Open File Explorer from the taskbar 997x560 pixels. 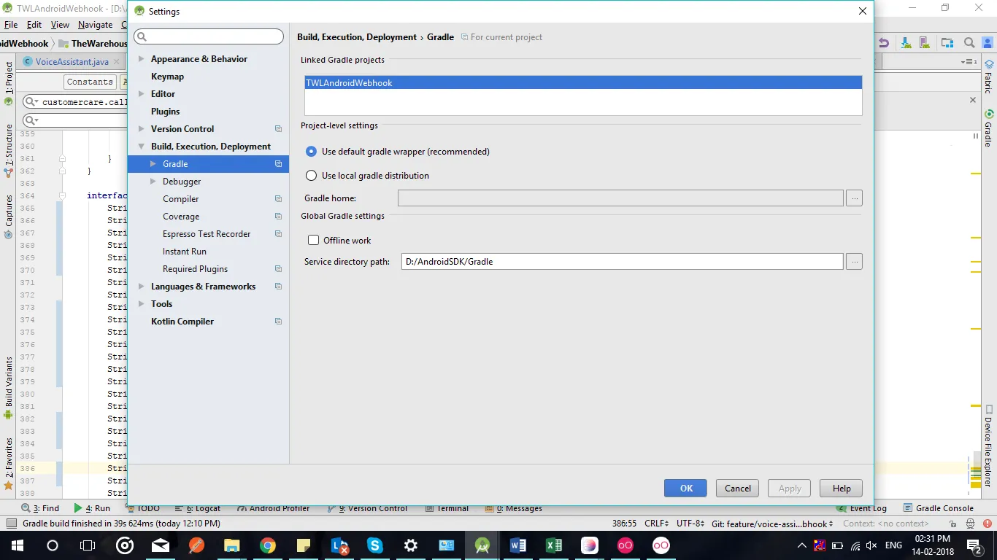[232, 545]
